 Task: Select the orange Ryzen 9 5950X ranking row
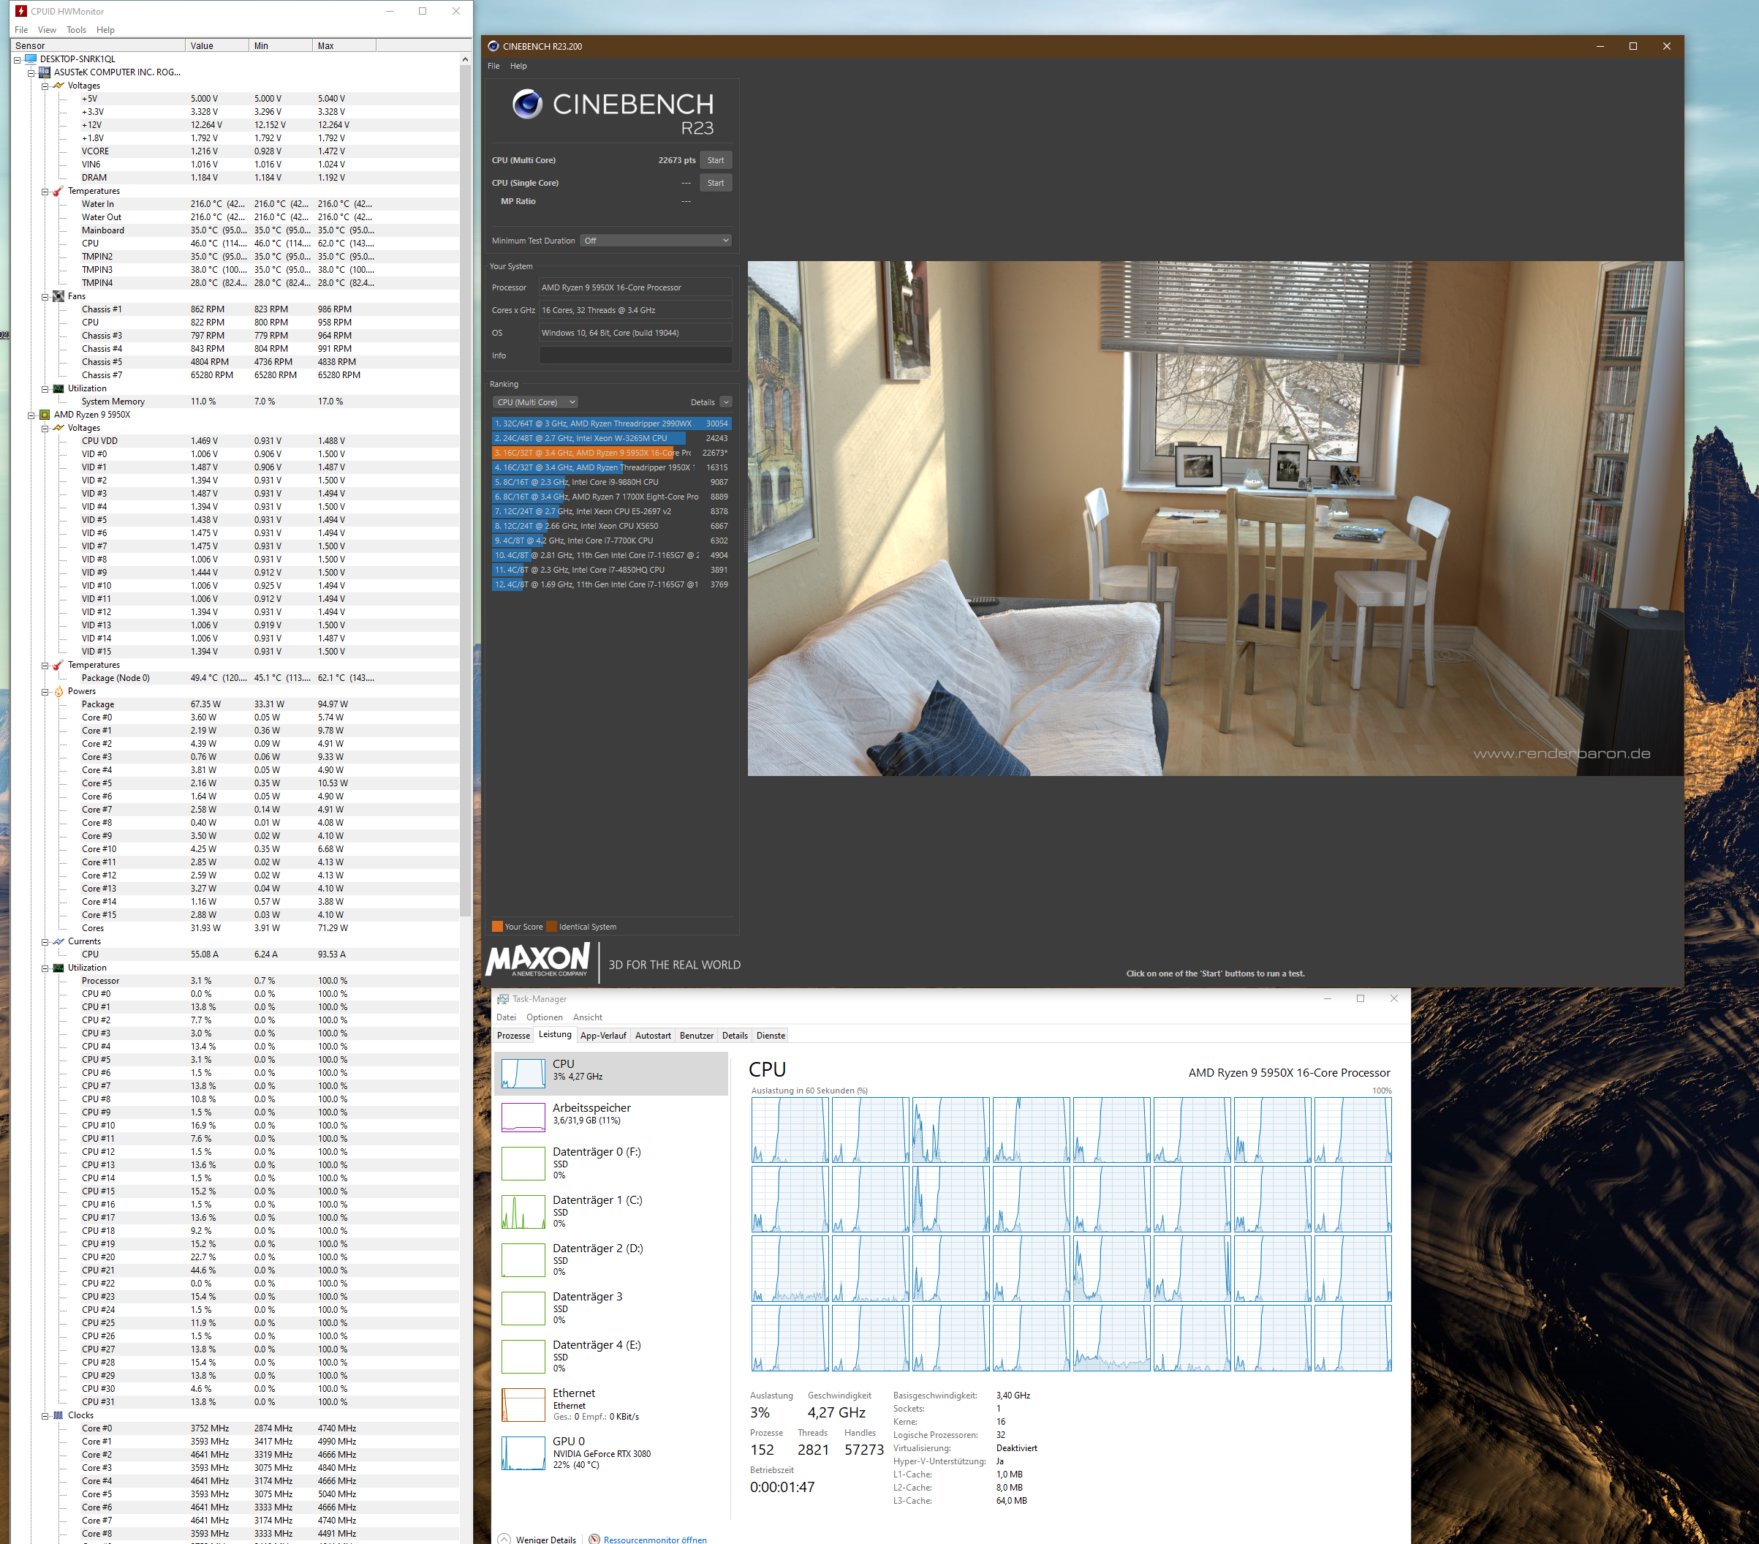click(612, 453)
